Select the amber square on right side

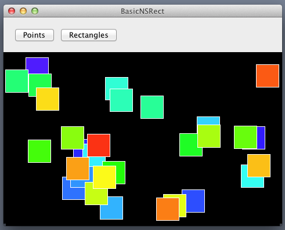pyautogui.click(x=259, y=166)
